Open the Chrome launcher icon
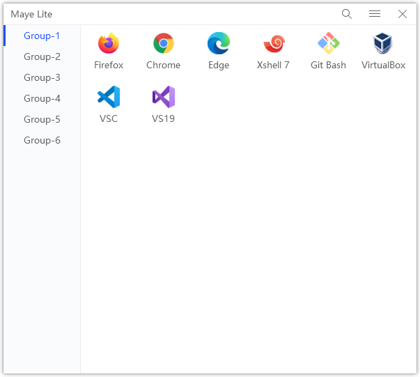 coord(164,43)
